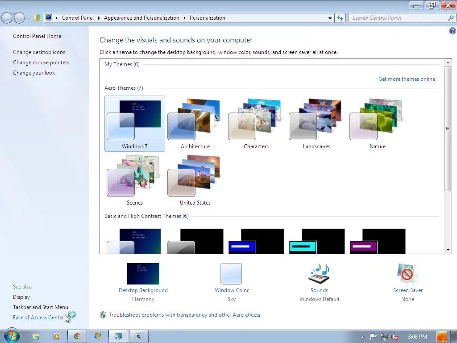
Task: Click the Windows flag taskbar icon
Action: pyautogui.click(x=98, y=336)
